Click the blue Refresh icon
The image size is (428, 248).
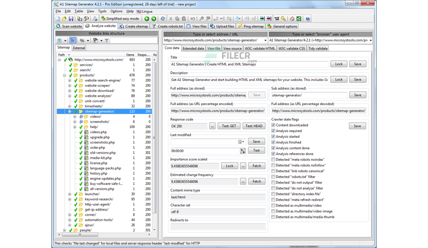163,18
